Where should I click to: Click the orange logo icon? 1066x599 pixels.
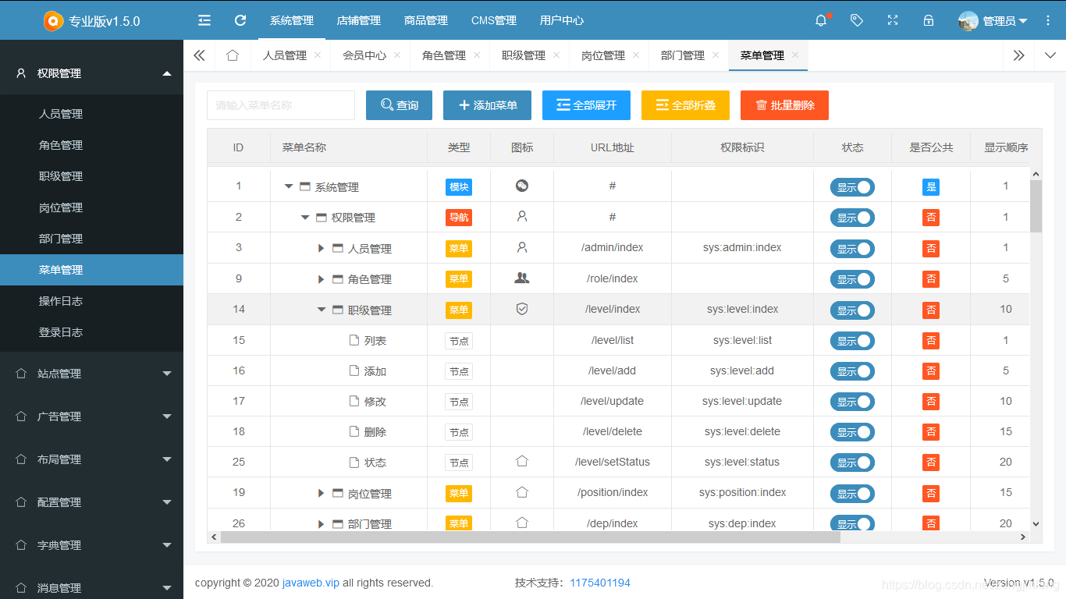[x=53, y=20]
